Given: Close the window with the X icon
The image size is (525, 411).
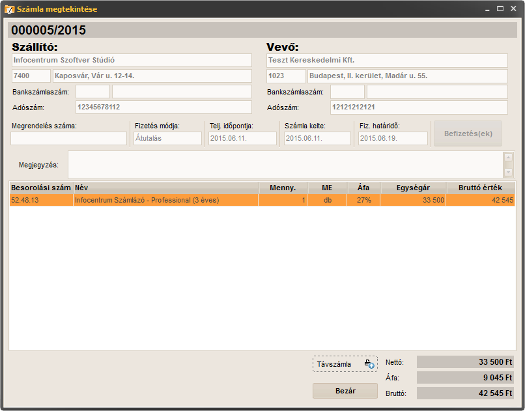Looking at the screenshot, I should (513, 8).
